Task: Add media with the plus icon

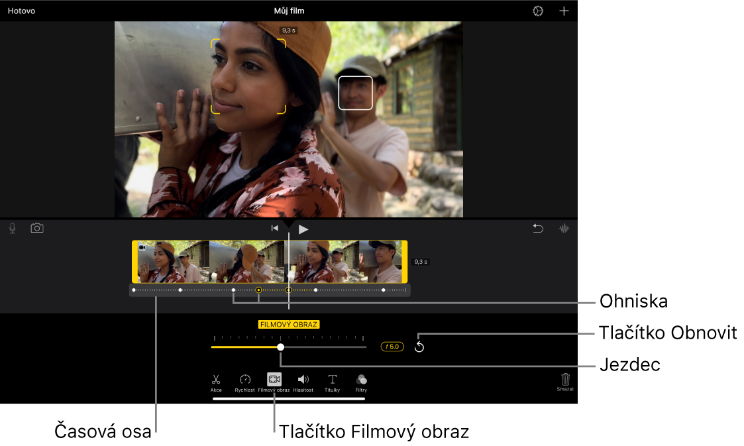Action: pyautogui.click(x=564, y=11)
